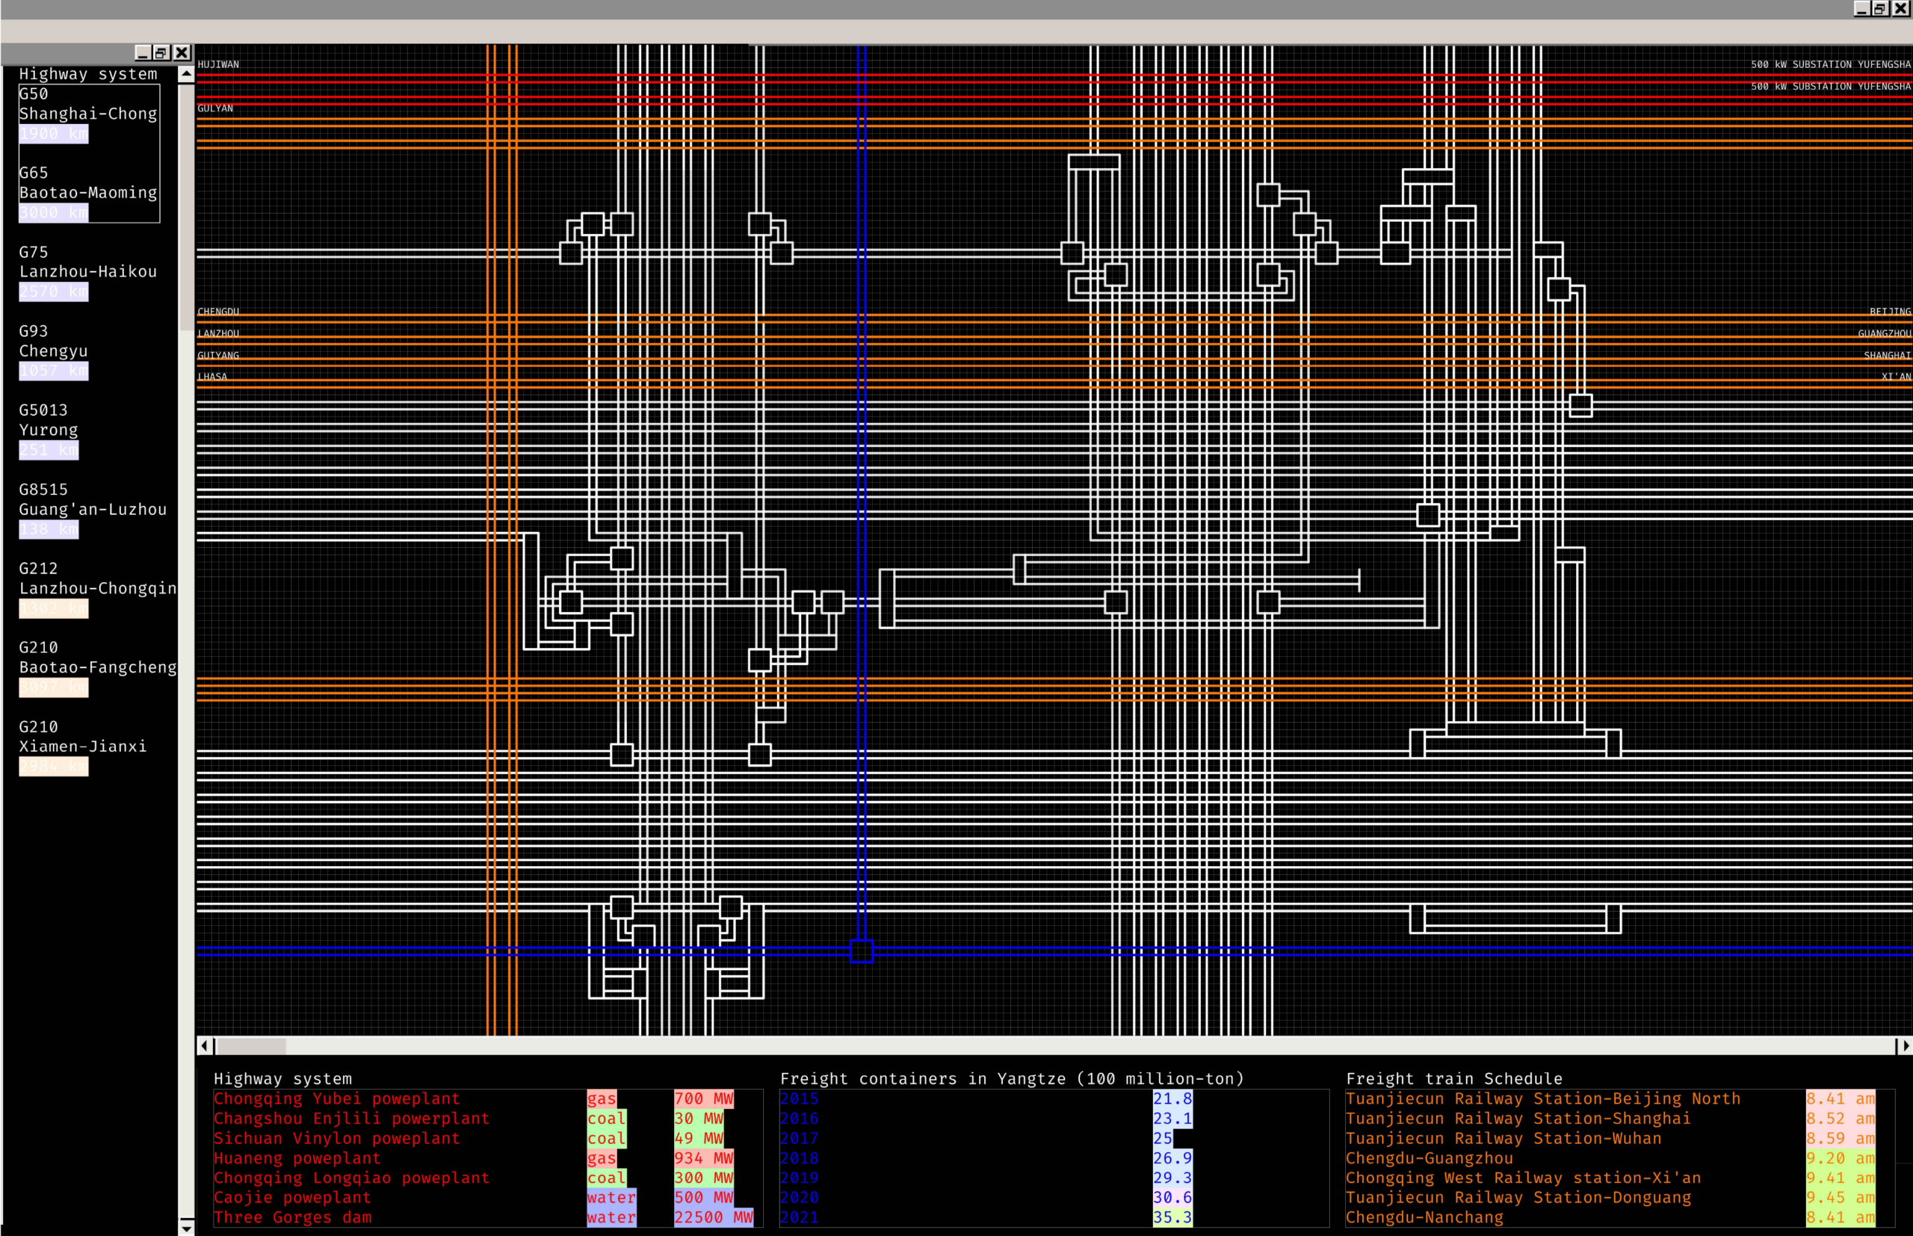Click the G5013 Yurong 251 km badge
The height and width of the screenshot is (1236, 1913).
49,451
